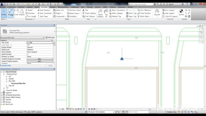Switch to the Collaborate ribbon tab
Viewport: 206px width, 116px height.
click(74, 7)
